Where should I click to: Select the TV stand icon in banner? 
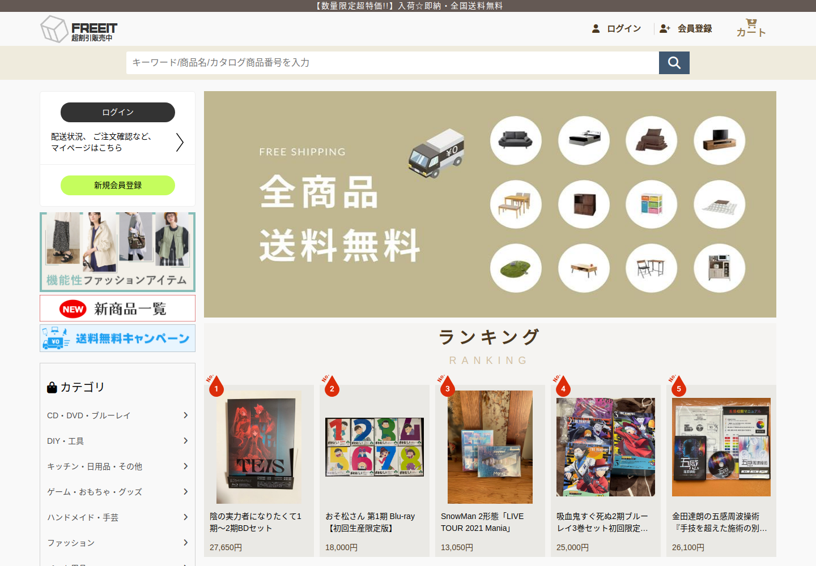[x=720, y=140]
